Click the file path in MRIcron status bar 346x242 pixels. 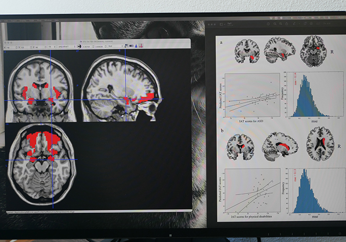pos(41,212)
